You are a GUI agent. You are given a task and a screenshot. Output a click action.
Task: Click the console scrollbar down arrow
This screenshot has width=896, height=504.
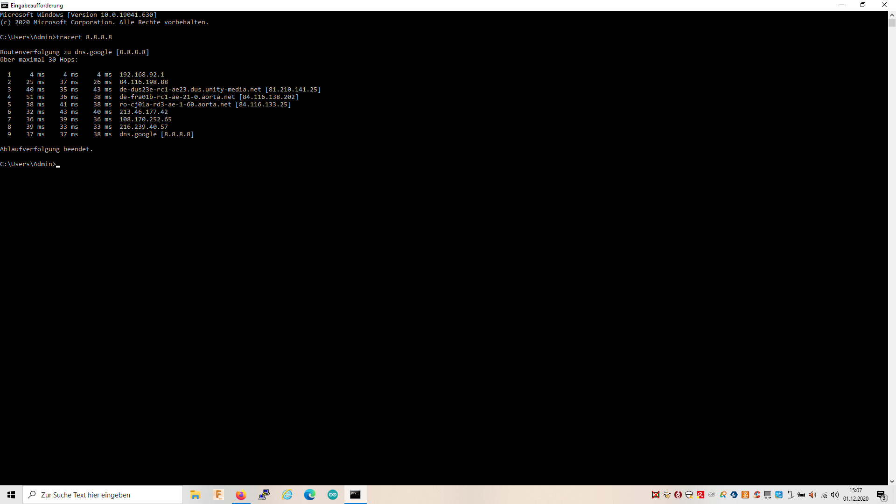pyautogui.click(x=892, y=481)
